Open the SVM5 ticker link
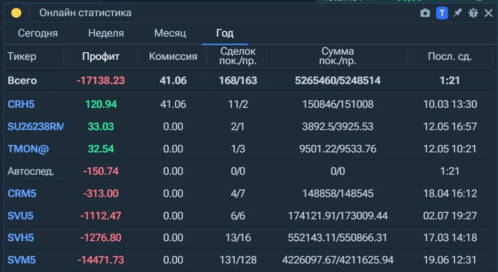This screenshot has width=498, height=272. tap(21, 260)
